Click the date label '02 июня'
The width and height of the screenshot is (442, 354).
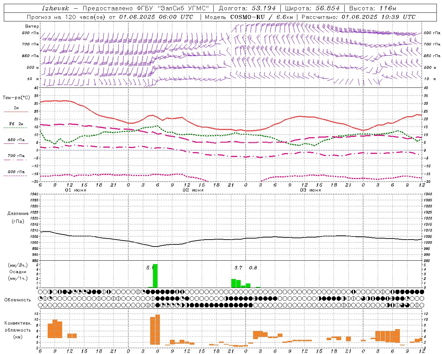tap(193, 190)
